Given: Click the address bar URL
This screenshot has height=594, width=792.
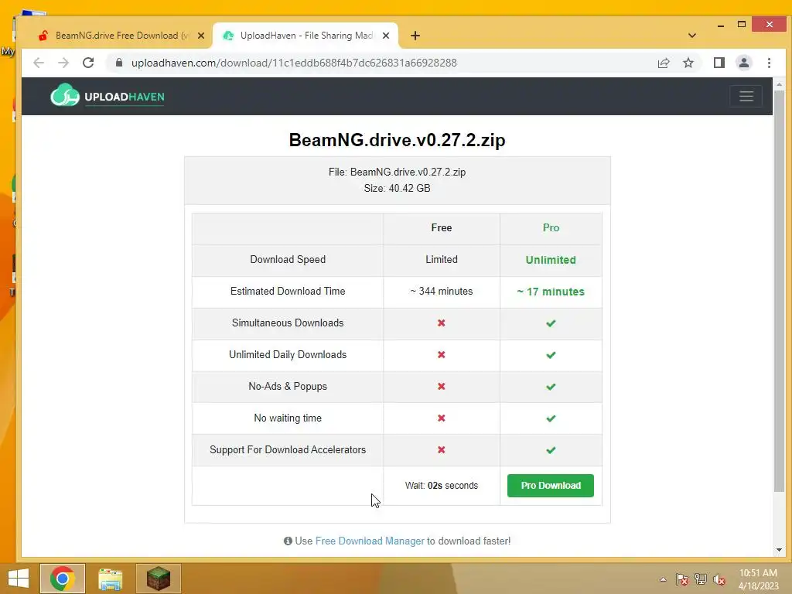Looking at the screenshot, I should coord(294,63).
